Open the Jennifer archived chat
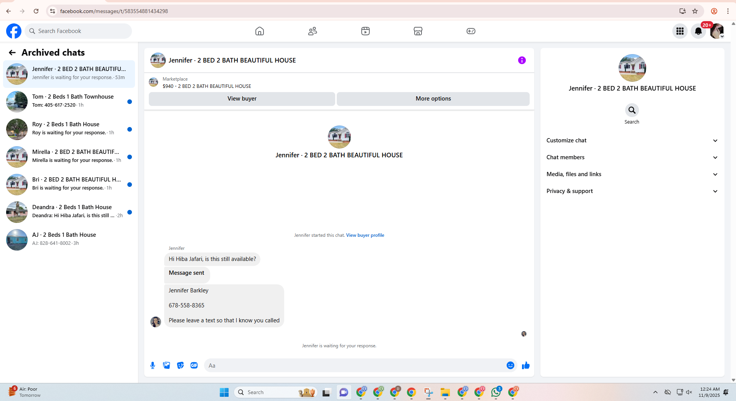Screen dimensions: 736x401 point(69,74)
